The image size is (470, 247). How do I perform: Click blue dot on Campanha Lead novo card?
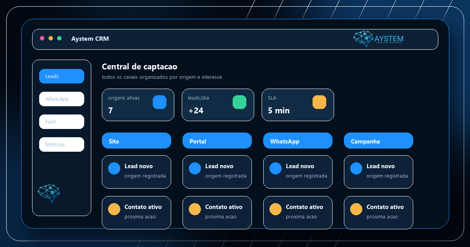pos(356,168)
